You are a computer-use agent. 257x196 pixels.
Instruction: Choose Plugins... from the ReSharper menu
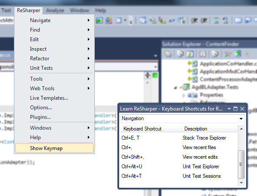pyautogui.click(x=54, y=117)
